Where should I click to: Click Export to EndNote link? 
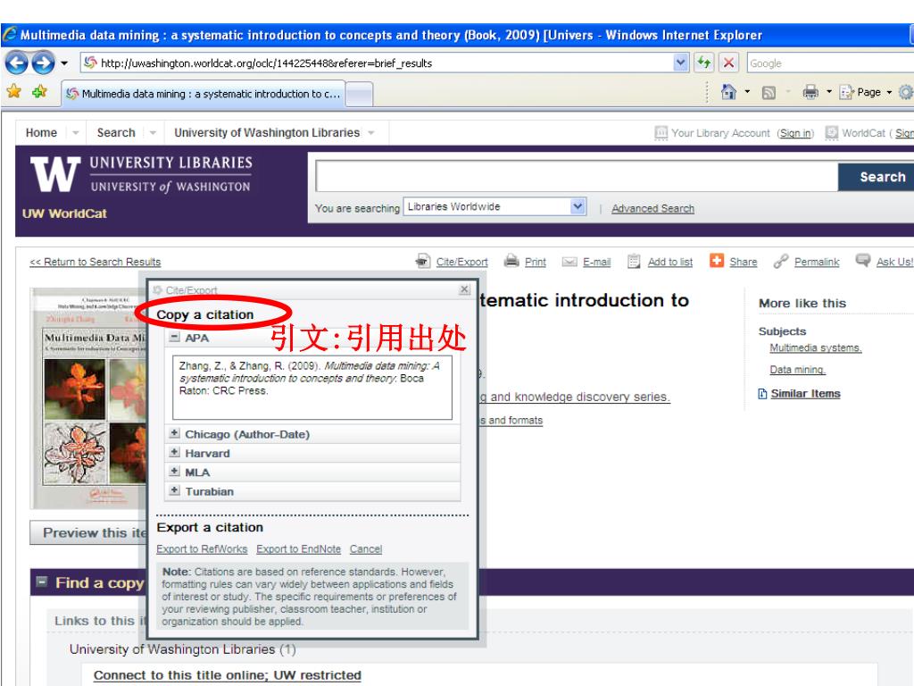(x=298, y=549)
